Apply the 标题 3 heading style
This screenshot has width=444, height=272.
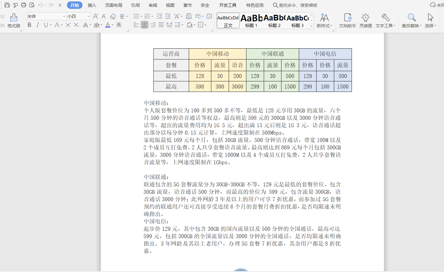click(x=297, y=21)
